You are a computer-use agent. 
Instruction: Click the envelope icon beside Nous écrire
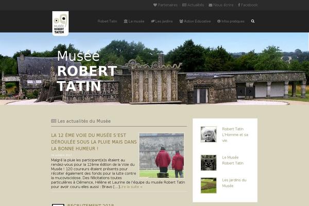(x=211, y=5)
